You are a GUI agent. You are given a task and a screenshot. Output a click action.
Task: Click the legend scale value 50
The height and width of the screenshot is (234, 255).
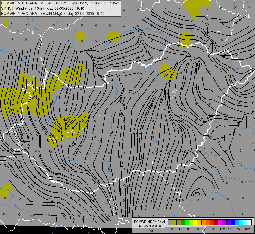tap(197, 229)
